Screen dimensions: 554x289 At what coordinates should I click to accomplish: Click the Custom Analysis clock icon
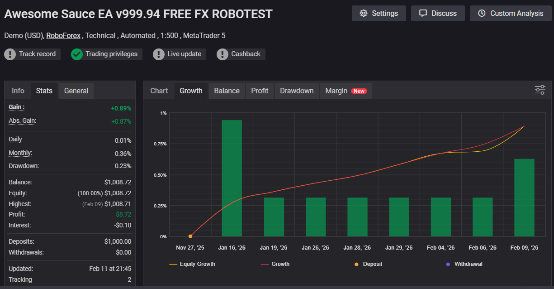point(482,13)
